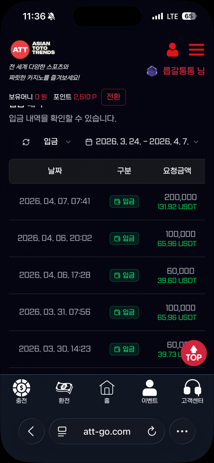Image resolution: width=214 pixels, height=463 pixels.
Task: Tap the purple member level badge
Action: [152, 71]
